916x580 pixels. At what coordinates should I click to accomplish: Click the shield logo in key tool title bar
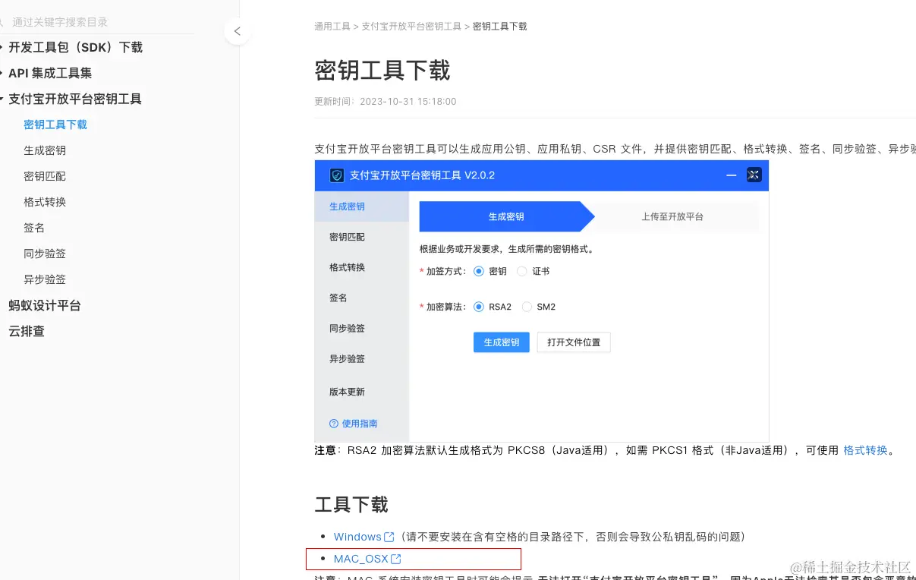337,175
